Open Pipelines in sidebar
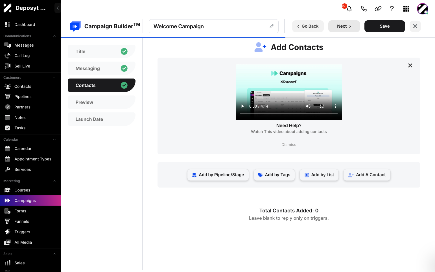The width and height of the screenshot is (435, 272). click(x=30, y=97)
